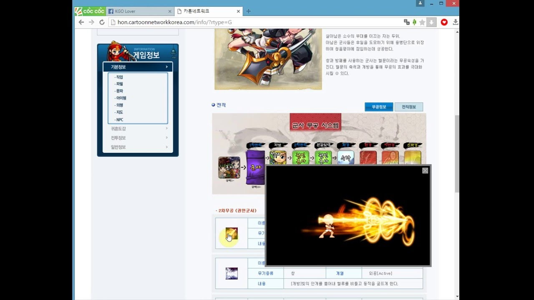
Task: Click the 게임정보 sidebar header banner
Action: click(x=138, y=52)
